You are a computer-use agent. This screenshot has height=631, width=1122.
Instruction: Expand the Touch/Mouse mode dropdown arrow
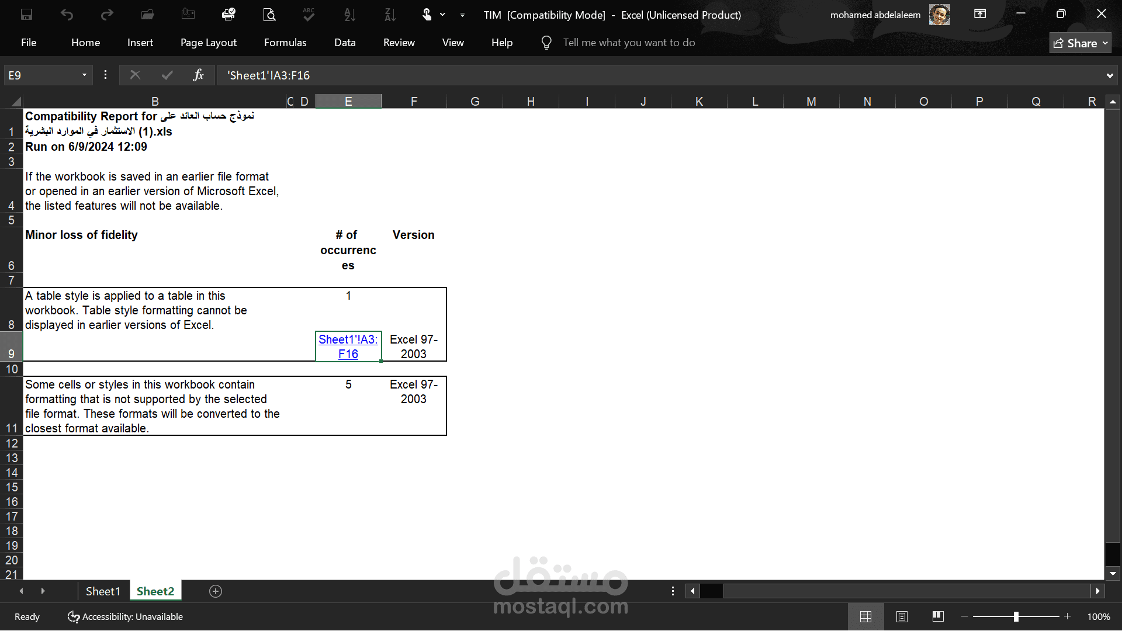tap(442, 15)
